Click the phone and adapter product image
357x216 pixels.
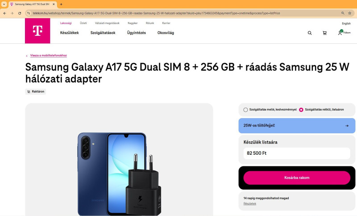(119, 174)
